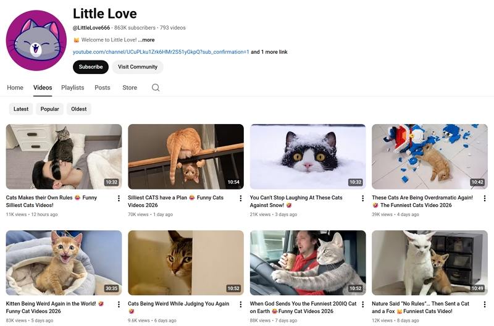Screen dimensions: 494x326
Task: Click the '793 videos' count text
Action: [x=173, y=28]
